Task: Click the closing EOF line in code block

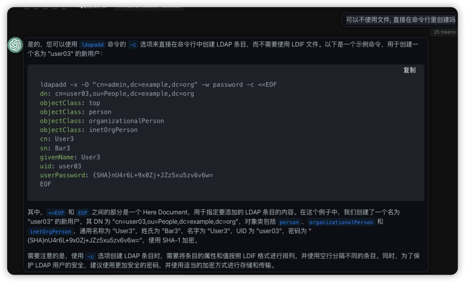Action: 46,184
